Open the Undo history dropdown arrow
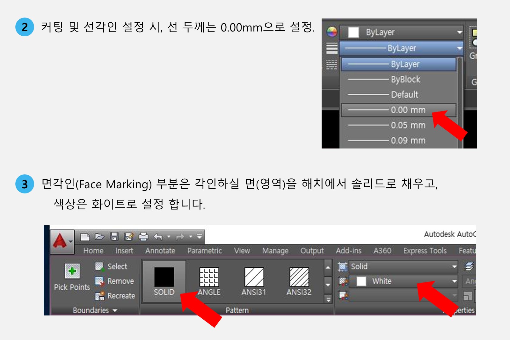The image size is (510, 340). point(169,237)
